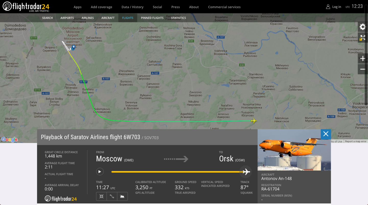Click Orsk (OSW) destination airport
Viewport: 368px width, 205px height.
[232, 159]
